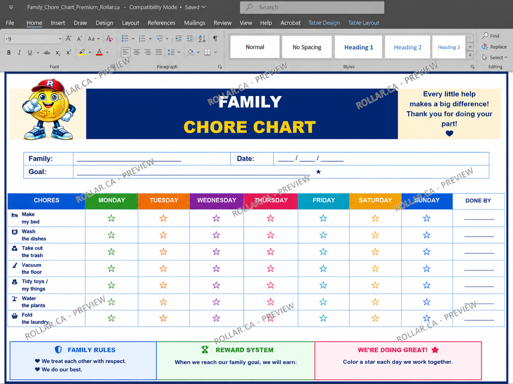Click Decrease Indent icon
513x384 pixels.
[x=178, y=39]
